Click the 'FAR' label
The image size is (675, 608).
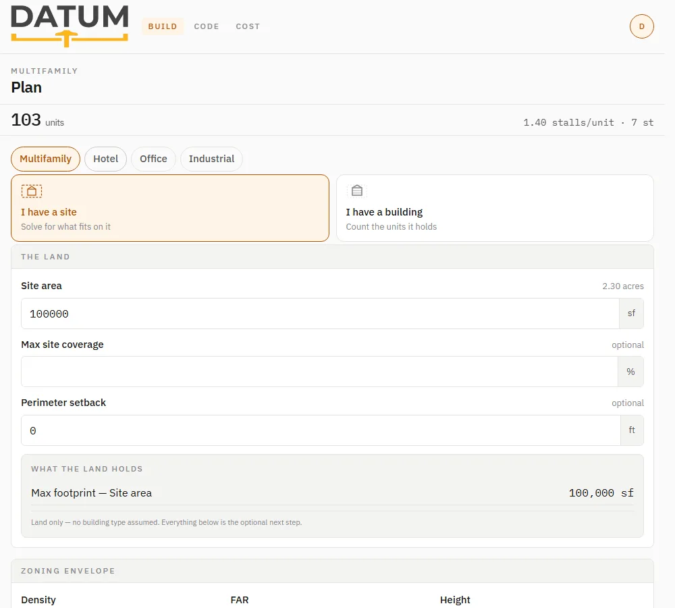point(240,600)
